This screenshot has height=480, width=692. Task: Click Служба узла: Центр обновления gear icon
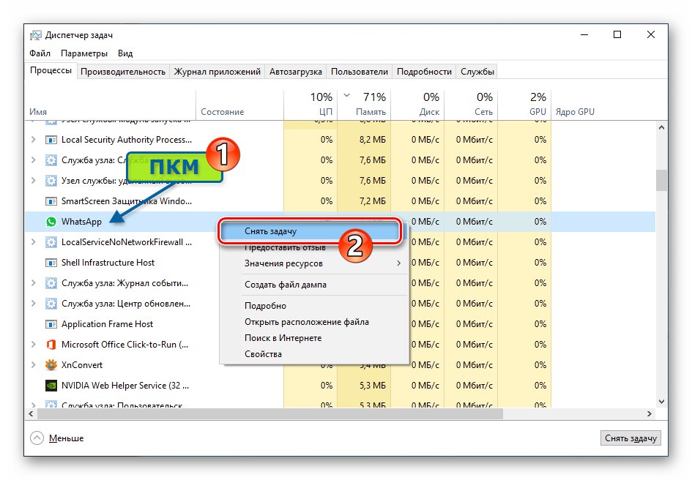[x=51, y=304]
